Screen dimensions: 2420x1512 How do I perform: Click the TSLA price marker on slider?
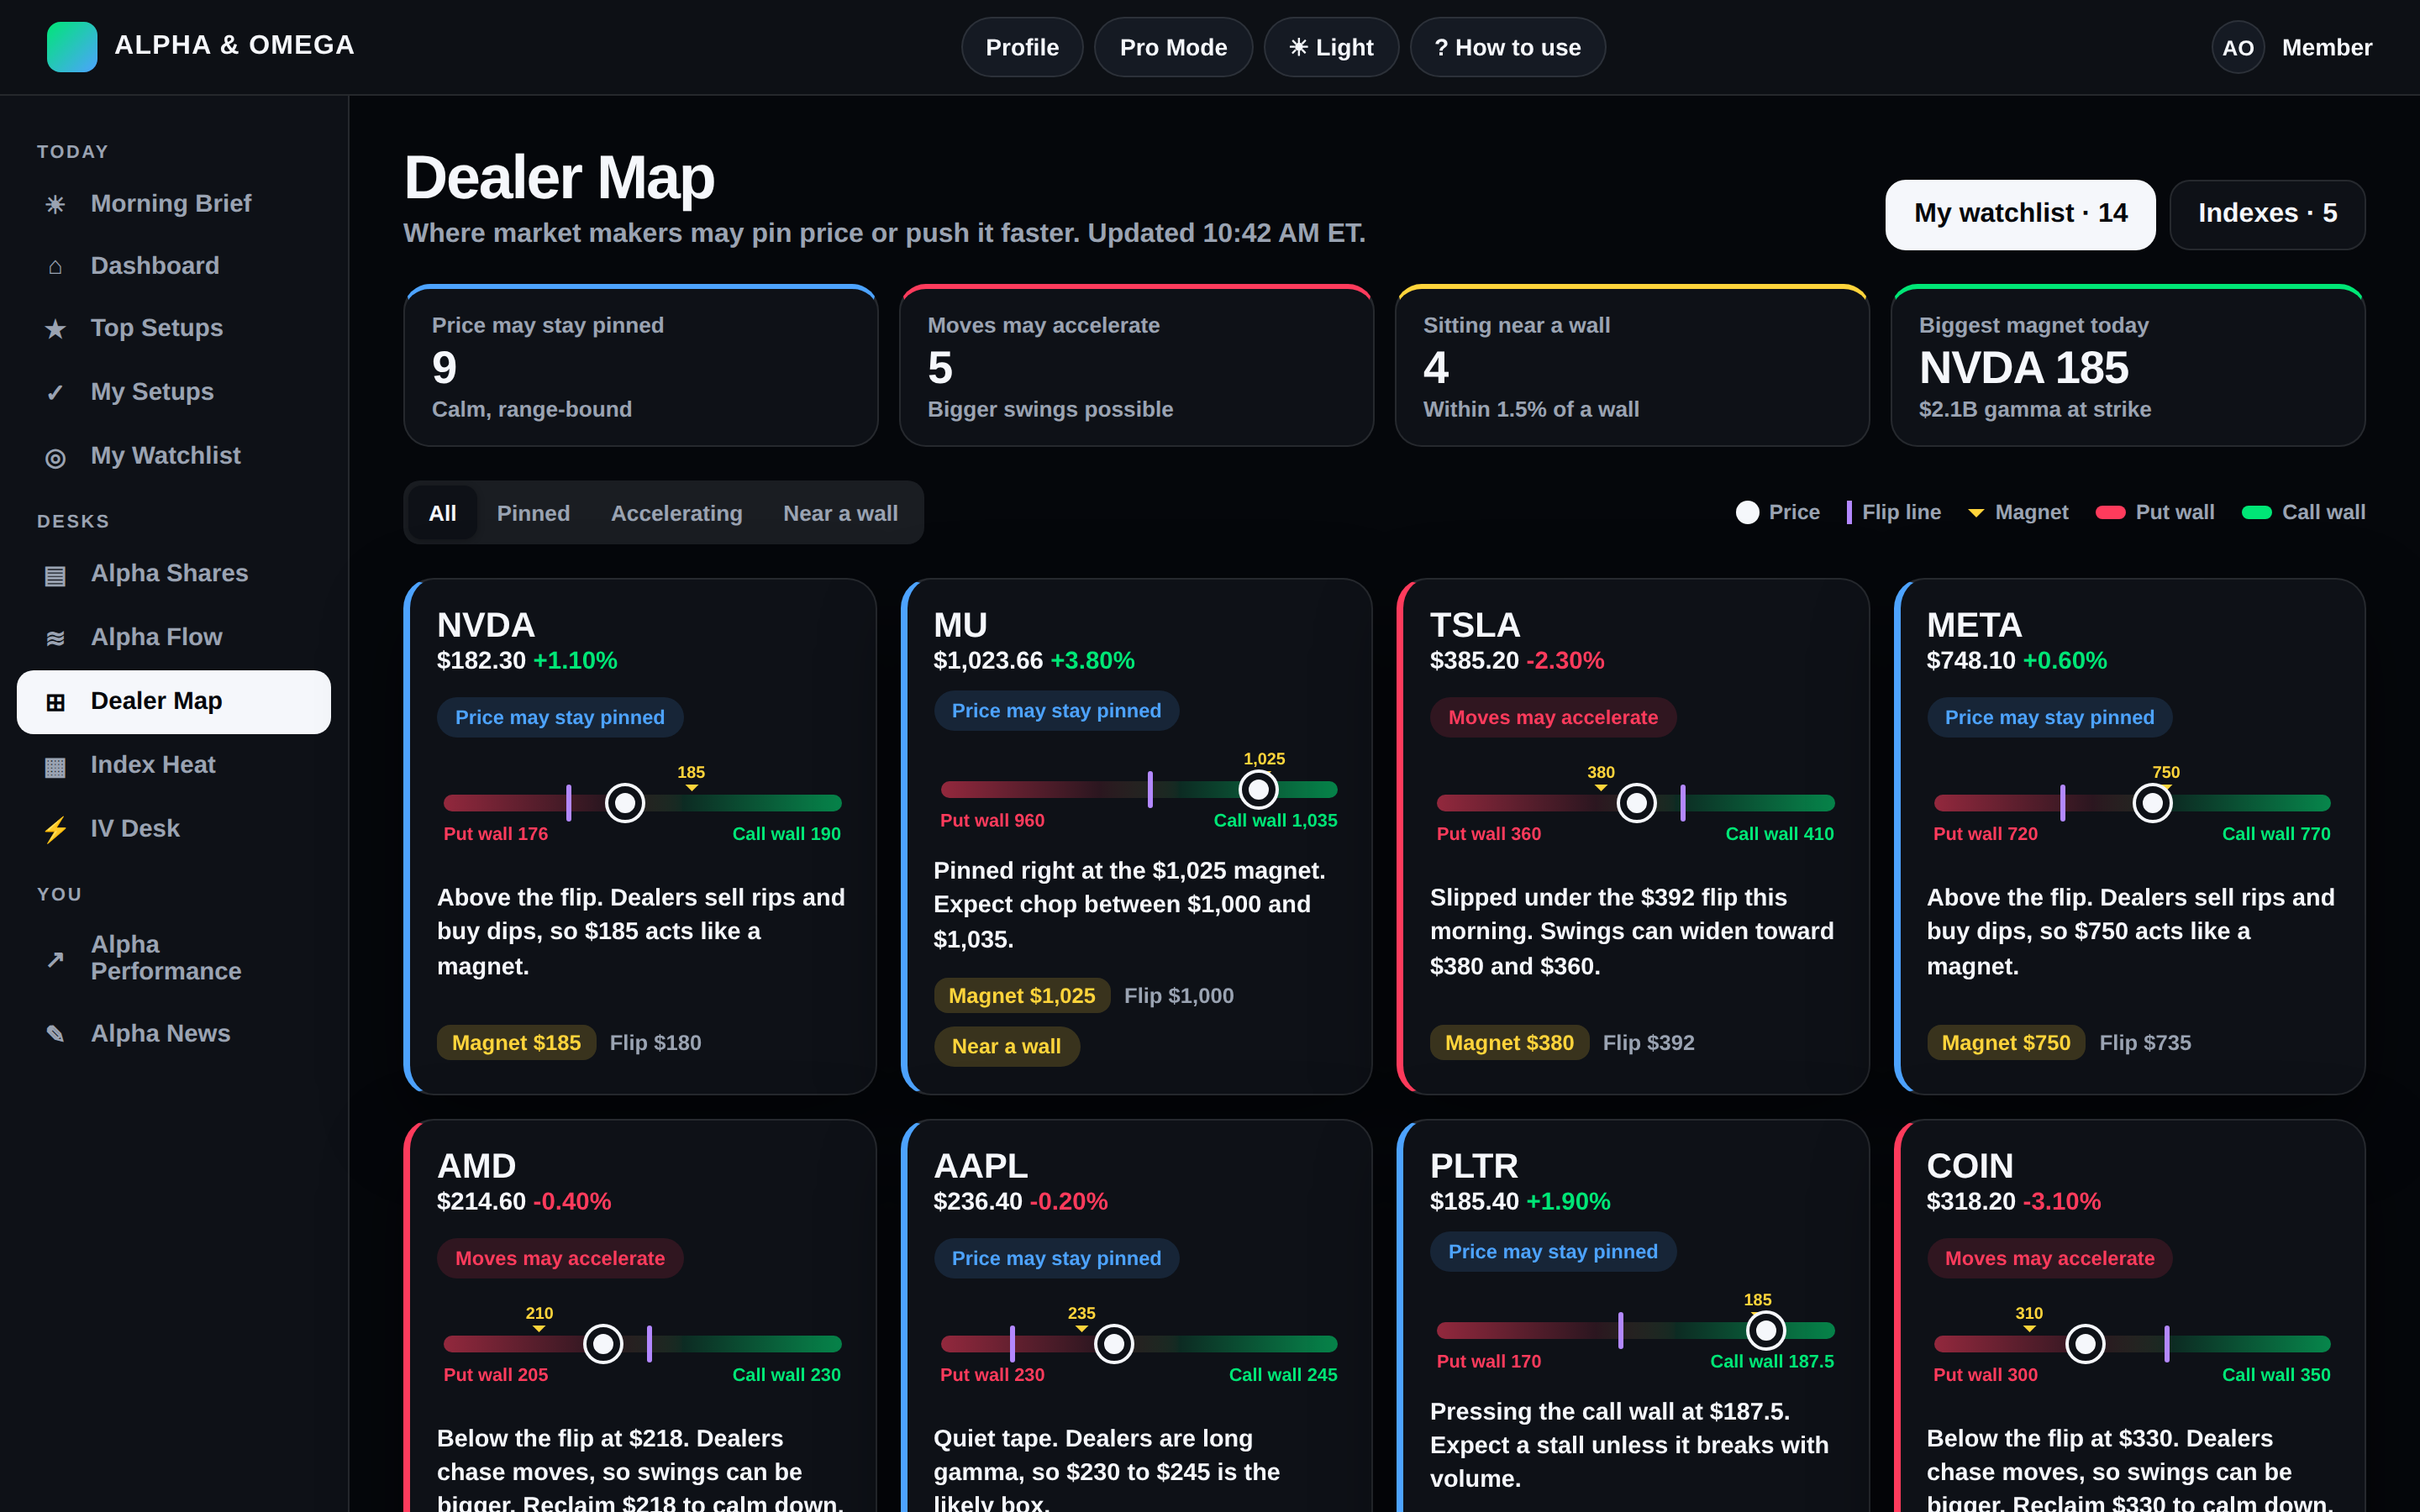[1636, 802]
